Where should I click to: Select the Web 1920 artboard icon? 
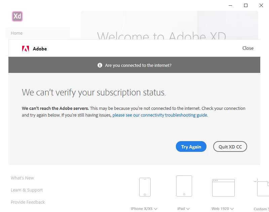point(223,188)
